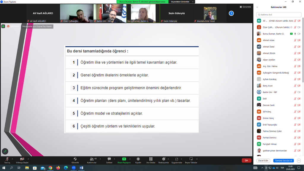
Task: Start screen sharing with Ekran Paylaşımı
Action: click(124, 159)
